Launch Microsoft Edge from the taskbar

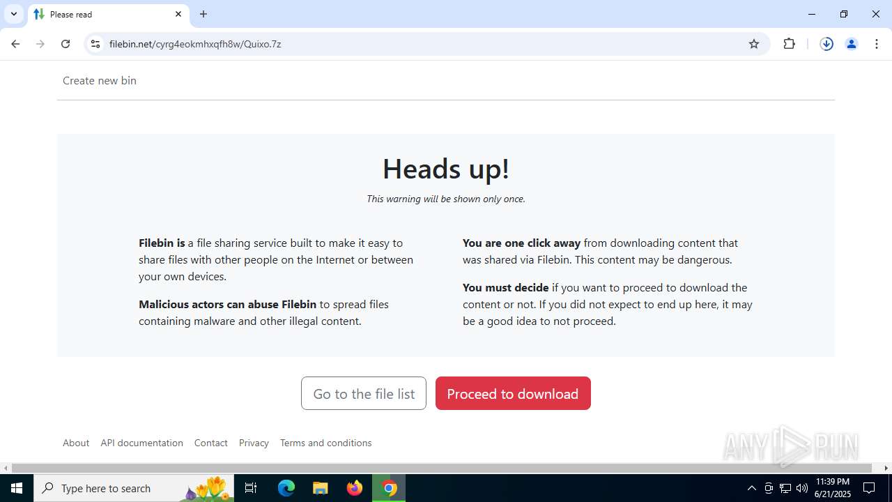(286, 488)
